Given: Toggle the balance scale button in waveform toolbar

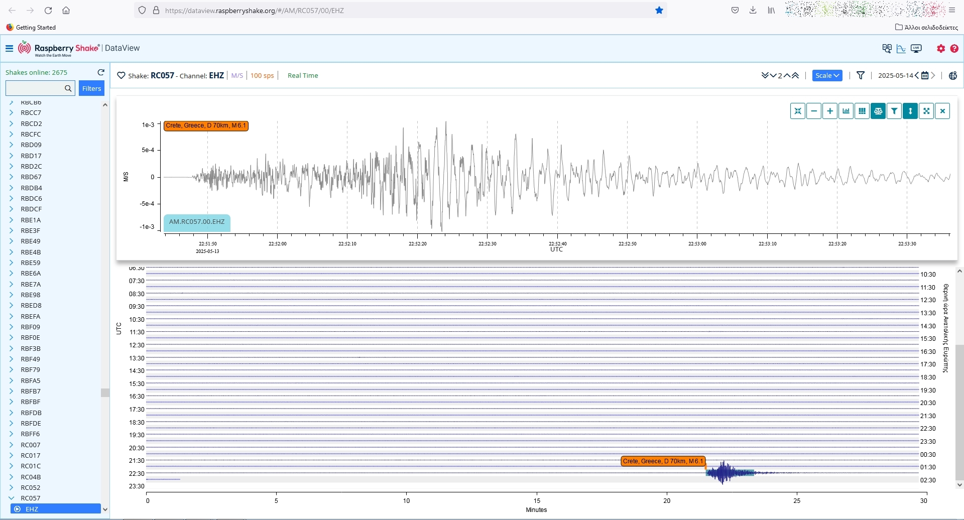Looking at the screenshot, I should tap(878, 111).
